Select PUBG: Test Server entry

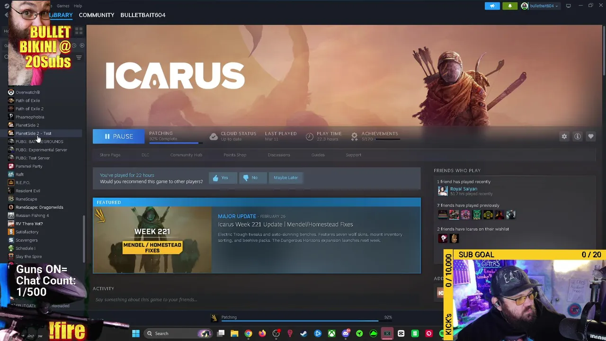pos(32,158)
